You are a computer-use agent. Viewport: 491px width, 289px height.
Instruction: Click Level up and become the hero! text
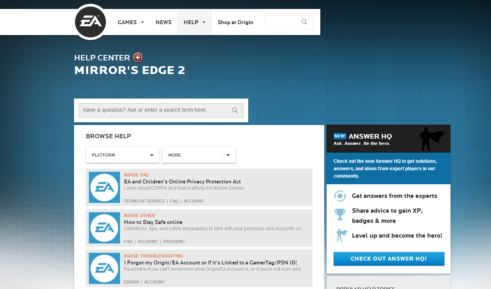pos(397,236)
